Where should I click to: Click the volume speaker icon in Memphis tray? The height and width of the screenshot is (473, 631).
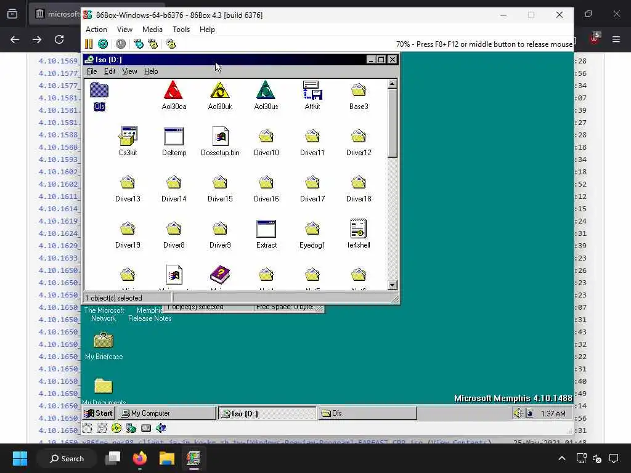518,413
